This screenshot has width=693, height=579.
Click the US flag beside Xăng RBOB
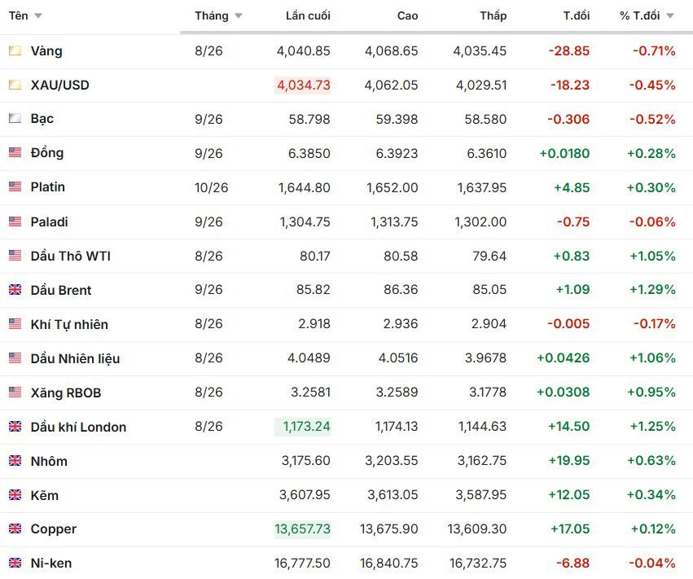pyautogui.click(x=15, y=392)
